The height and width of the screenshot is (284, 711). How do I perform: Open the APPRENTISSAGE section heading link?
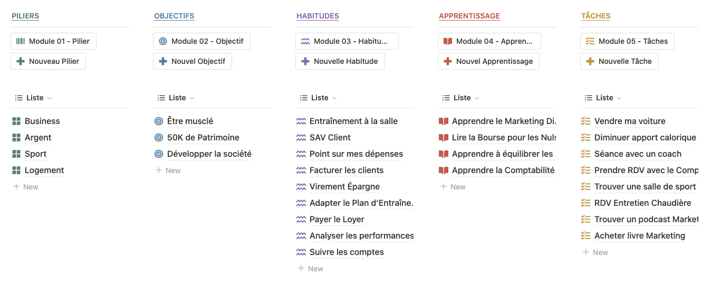pos(469,16)
